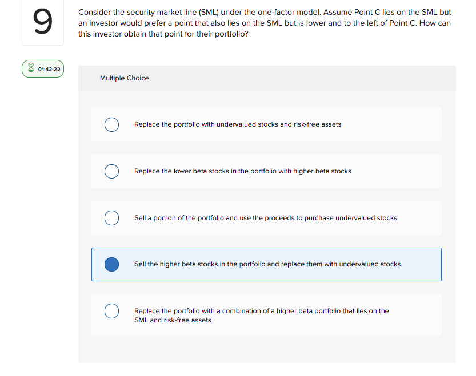Select the radio button for undervalued stocks and risk-free assets
The height and width of the screenshot is (376, 476).
[x=111, y=124]
